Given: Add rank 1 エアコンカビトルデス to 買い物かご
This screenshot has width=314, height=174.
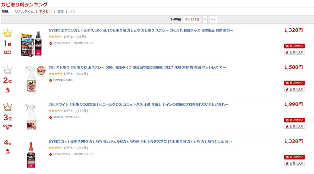Looking at the screenshot, I should pyautogui.click(x=295, y=46).
